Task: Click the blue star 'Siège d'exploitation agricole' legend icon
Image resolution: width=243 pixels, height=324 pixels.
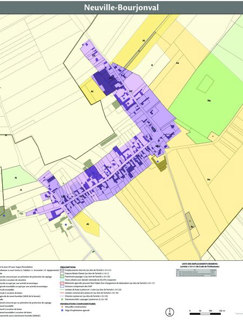Action: [62, 310]
